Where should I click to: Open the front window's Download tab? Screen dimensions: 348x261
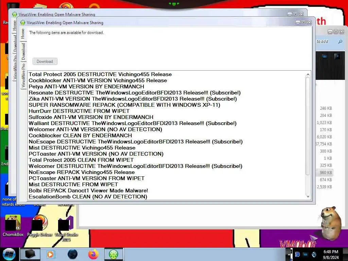(23, 51)
